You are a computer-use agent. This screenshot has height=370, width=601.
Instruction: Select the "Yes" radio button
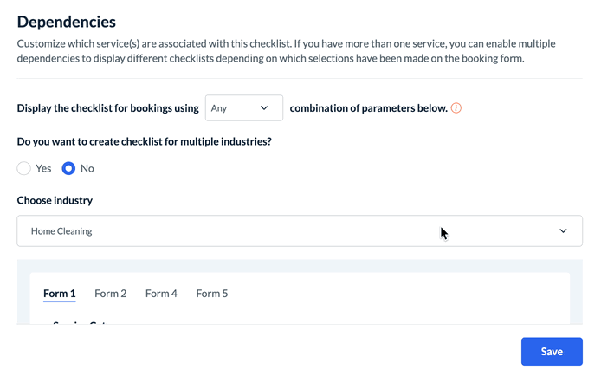click(x=24, y=168)
